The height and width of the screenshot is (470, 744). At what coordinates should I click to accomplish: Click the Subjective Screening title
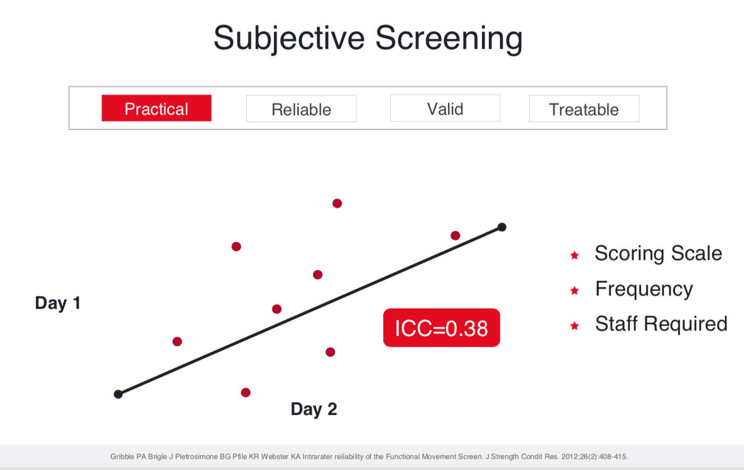click(x=368, y=38)
